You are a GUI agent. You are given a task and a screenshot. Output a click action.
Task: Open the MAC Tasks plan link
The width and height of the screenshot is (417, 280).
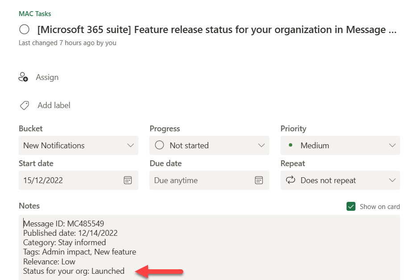pos(35,14)
